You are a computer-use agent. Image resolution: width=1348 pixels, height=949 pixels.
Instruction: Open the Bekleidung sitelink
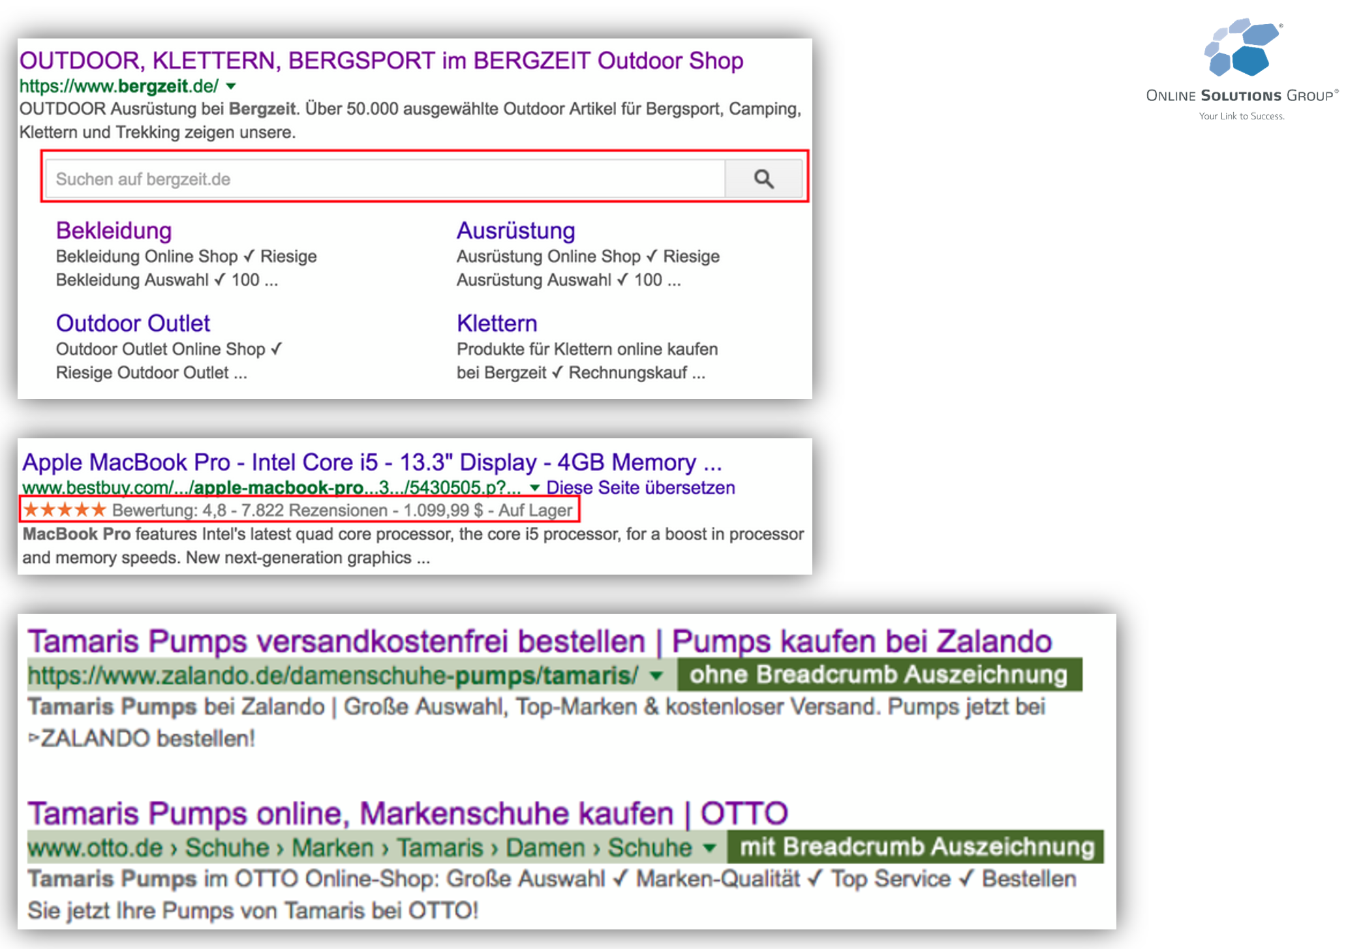114,230
